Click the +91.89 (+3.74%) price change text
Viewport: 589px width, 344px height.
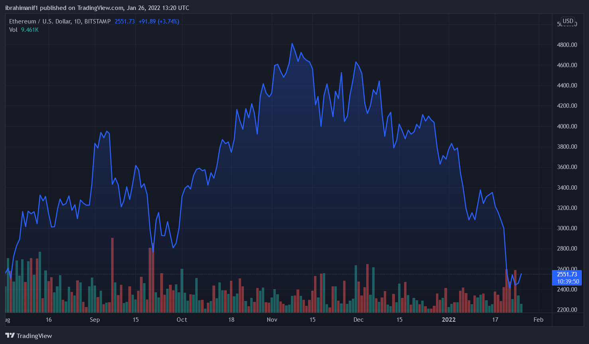click(x=159, y=21)
